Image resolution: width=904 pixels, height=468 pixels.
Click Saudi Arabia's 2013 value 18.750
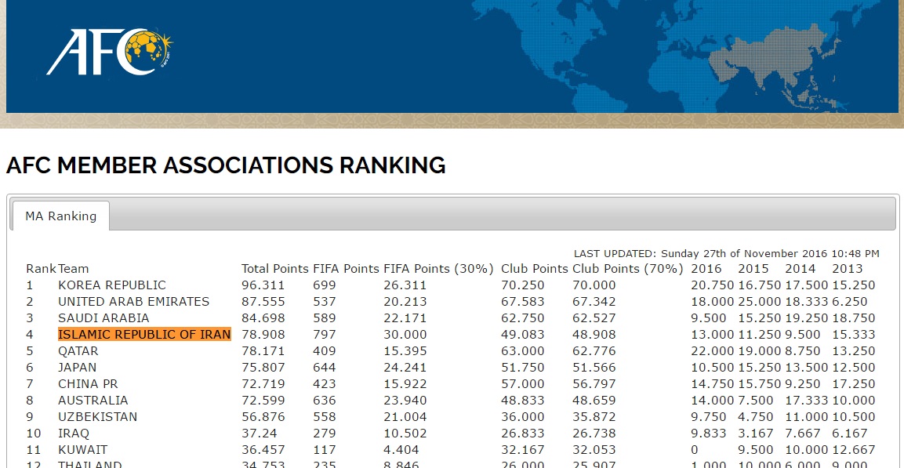[x=854, y=318]
